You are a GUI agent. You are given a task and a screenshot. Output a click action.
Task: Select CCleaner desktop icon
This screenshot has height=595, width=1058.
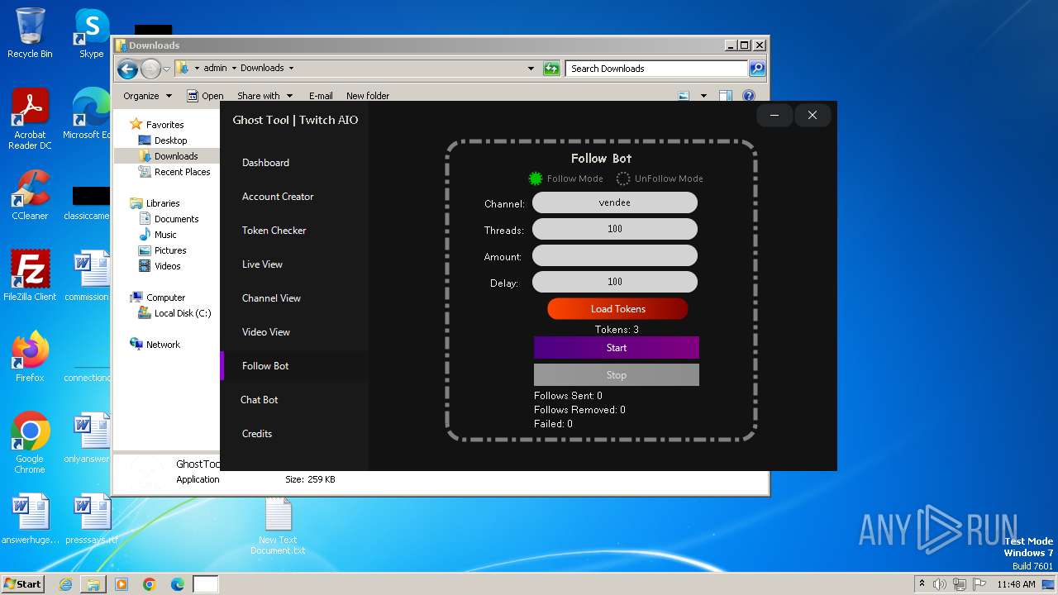(x=30, y=195)
